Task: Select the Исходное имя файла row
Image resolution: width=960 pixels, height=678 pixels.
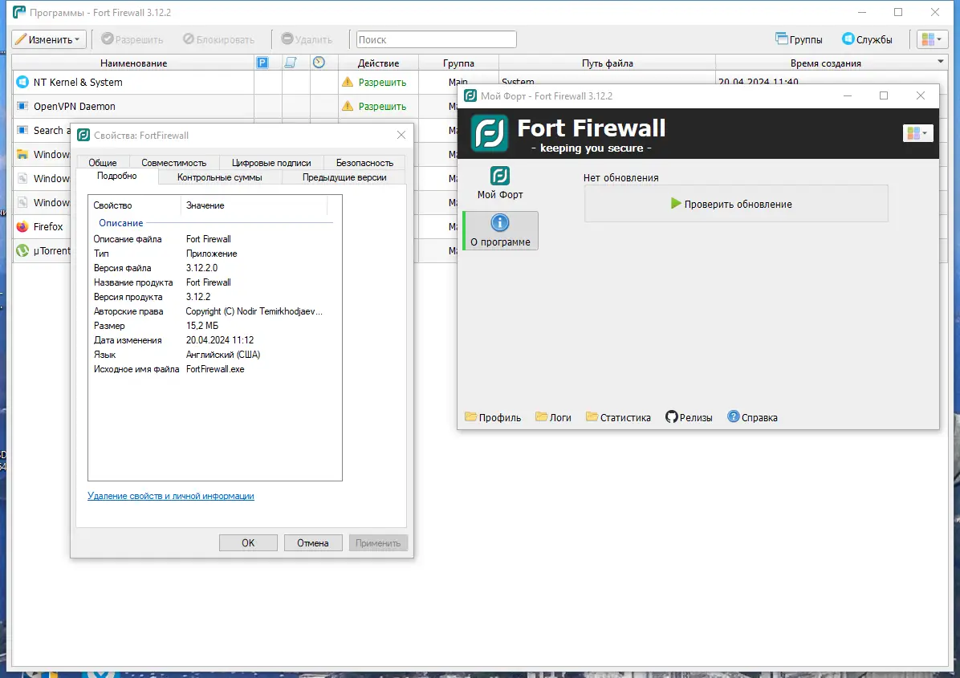Action: click(x=211, y=369)
